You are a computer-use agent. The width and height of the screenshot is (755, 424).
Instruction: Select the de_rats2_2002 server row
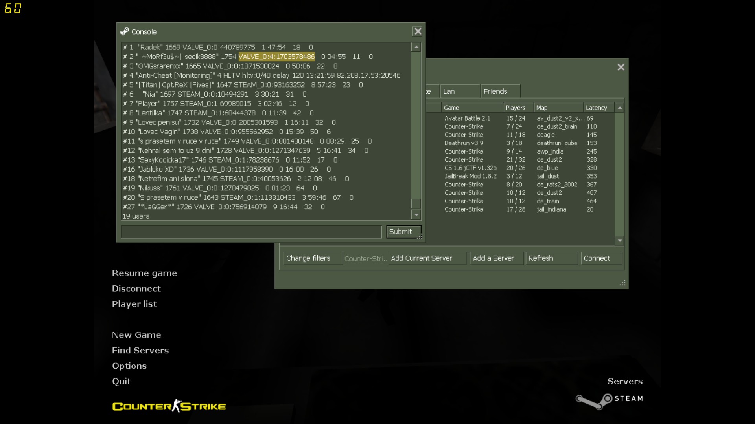[520, 185]
